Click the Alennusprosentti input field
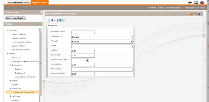 [x=83, y=74]
